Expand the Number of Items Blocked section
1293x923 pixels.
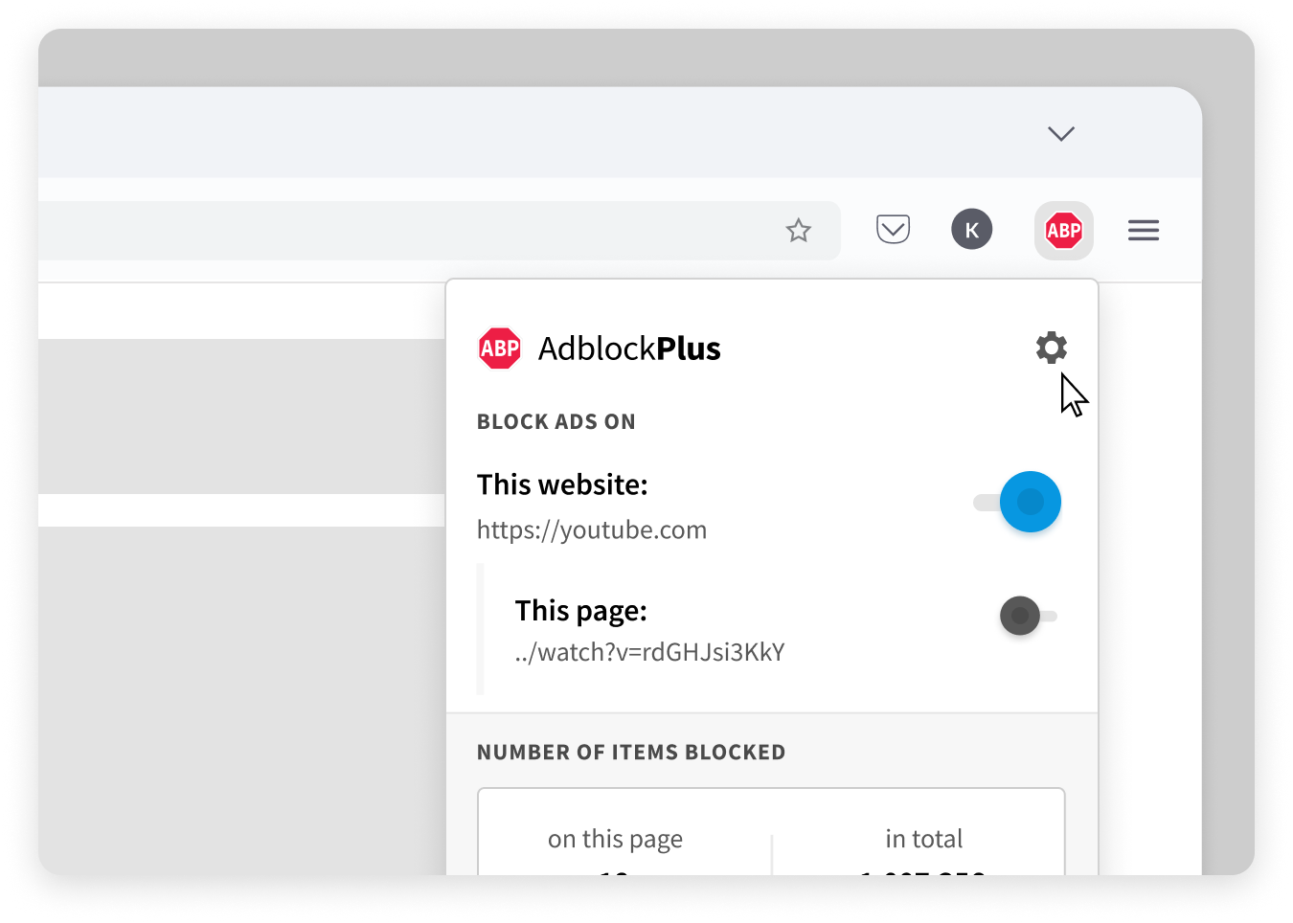(630, 752)
